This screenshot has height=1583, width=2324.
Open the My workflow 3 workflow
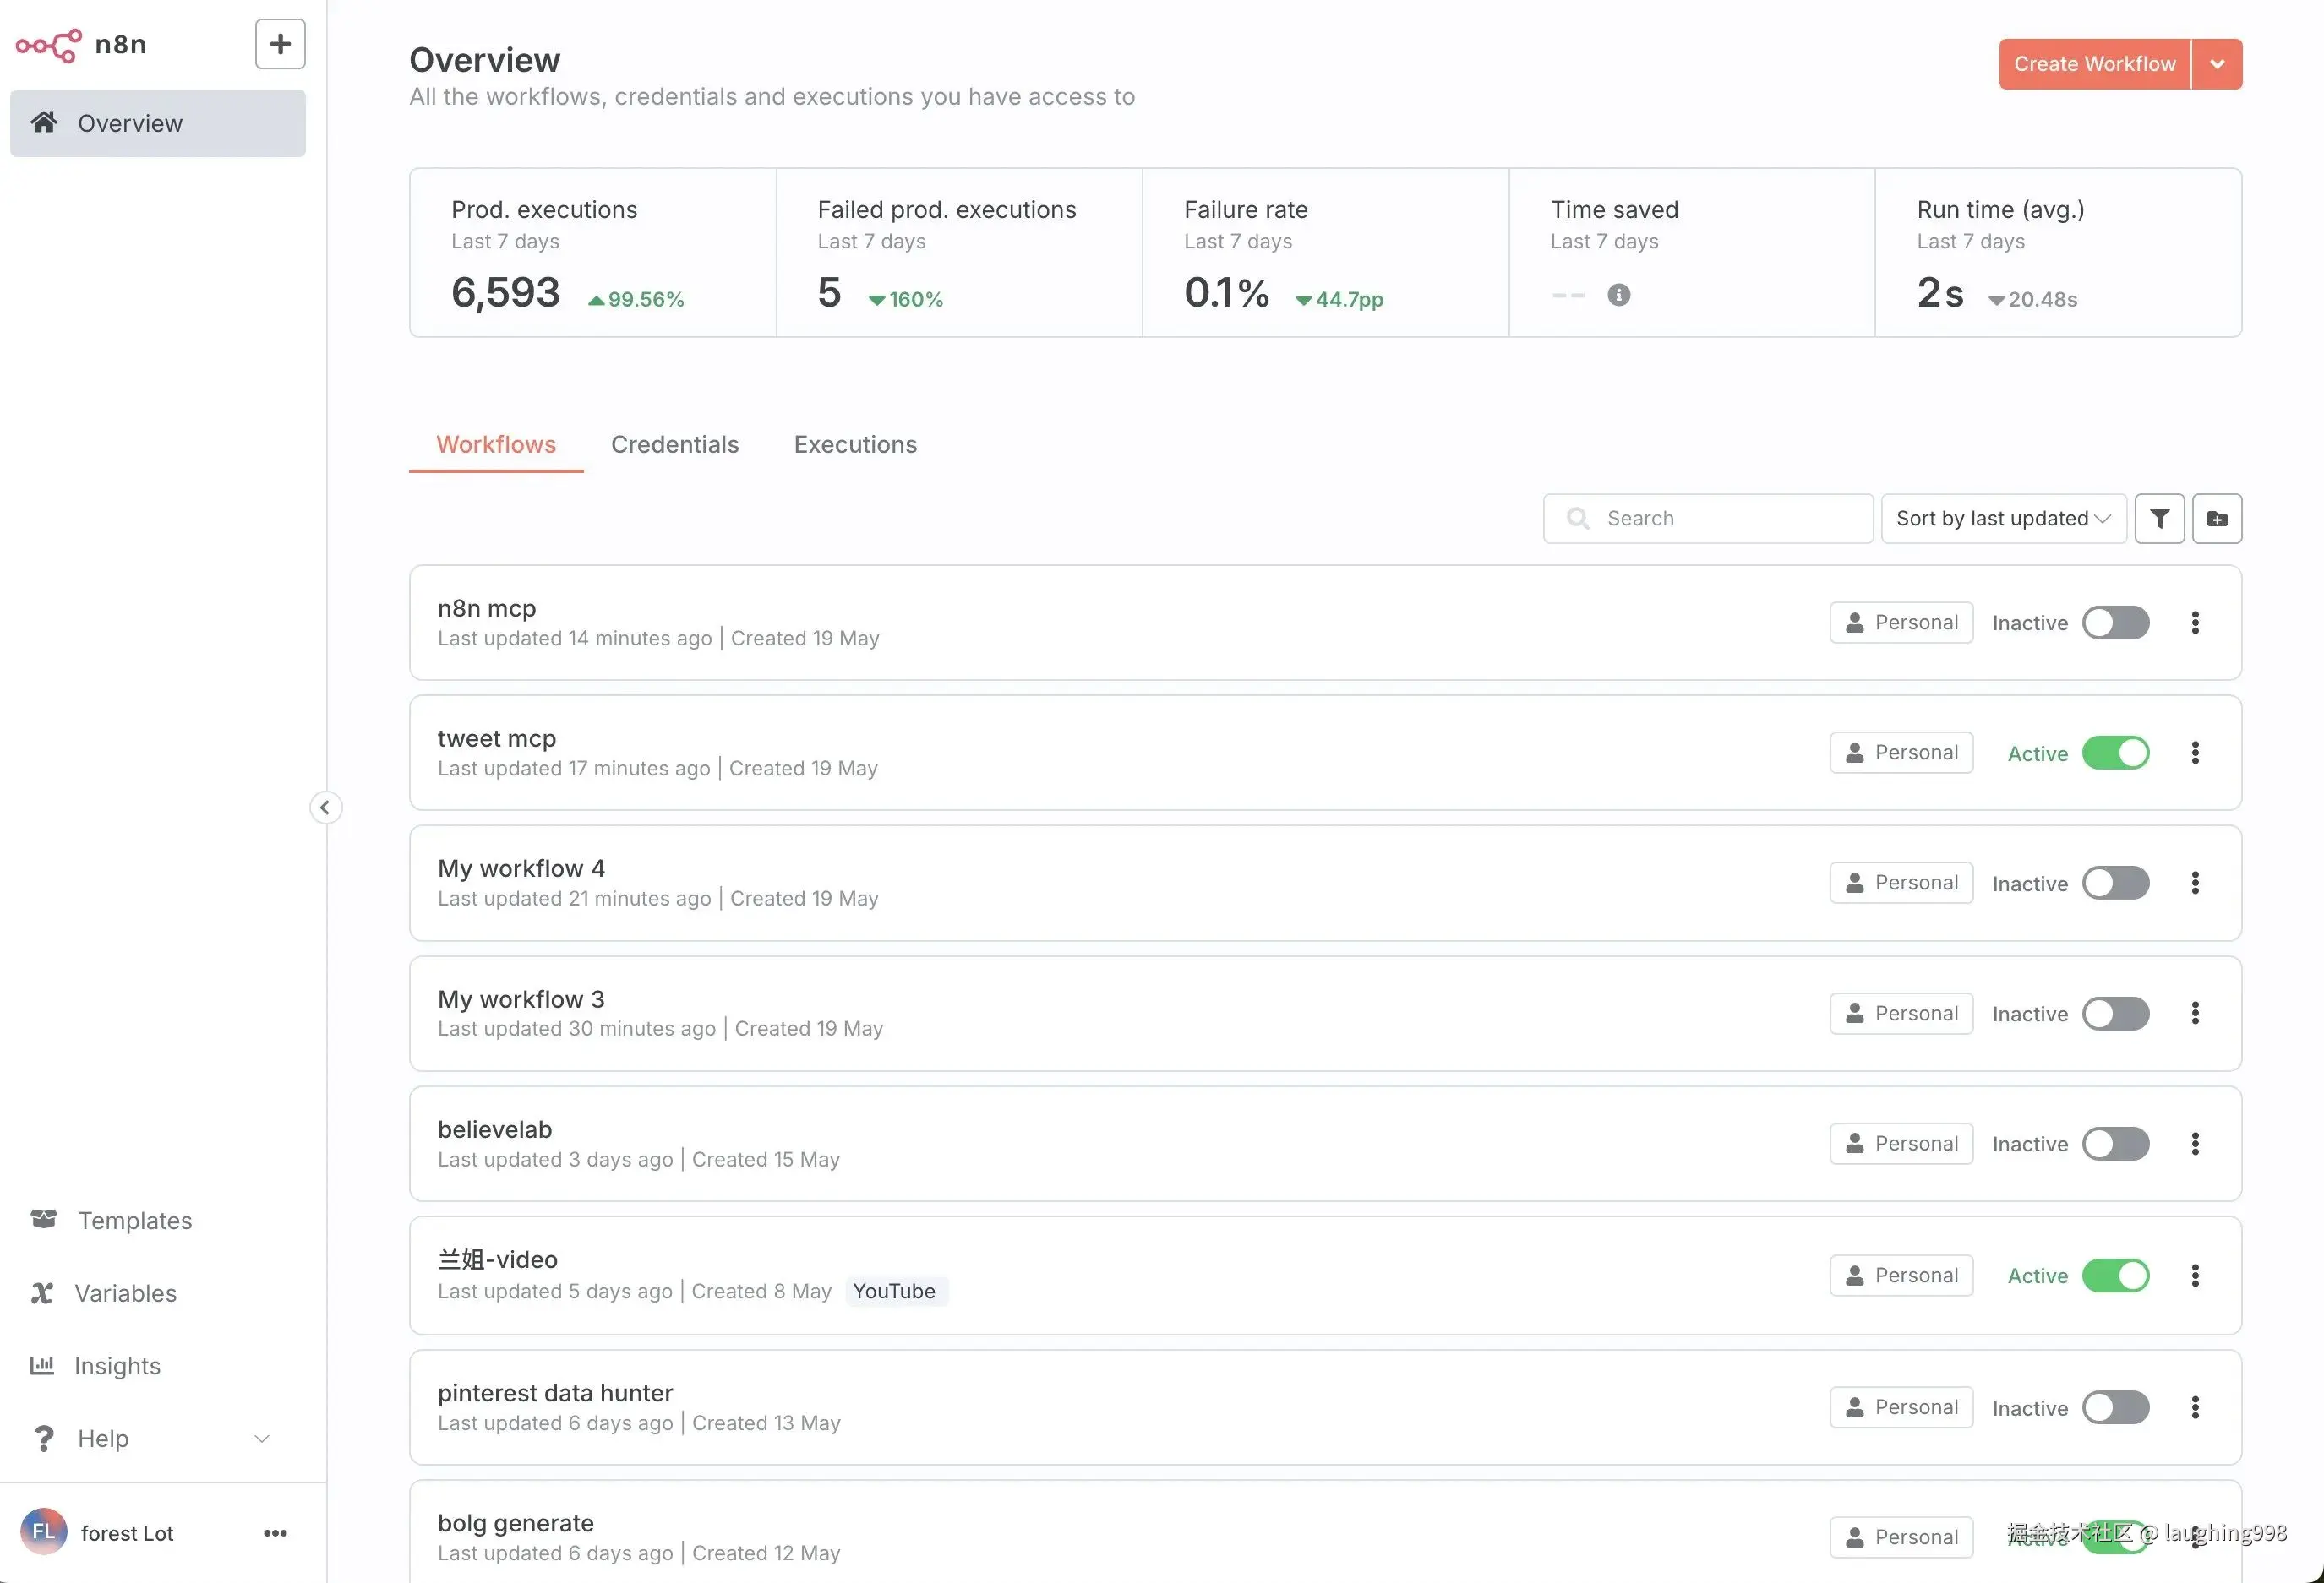(521, 999)
